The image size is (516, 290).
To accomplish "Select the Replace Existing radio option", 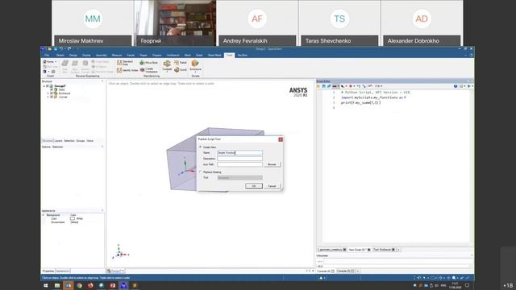I will click(200, 172).
